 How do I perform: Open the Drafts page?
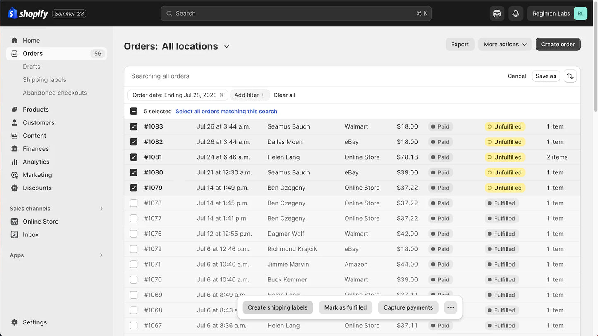pyautogui.click(x=31, y=66)
